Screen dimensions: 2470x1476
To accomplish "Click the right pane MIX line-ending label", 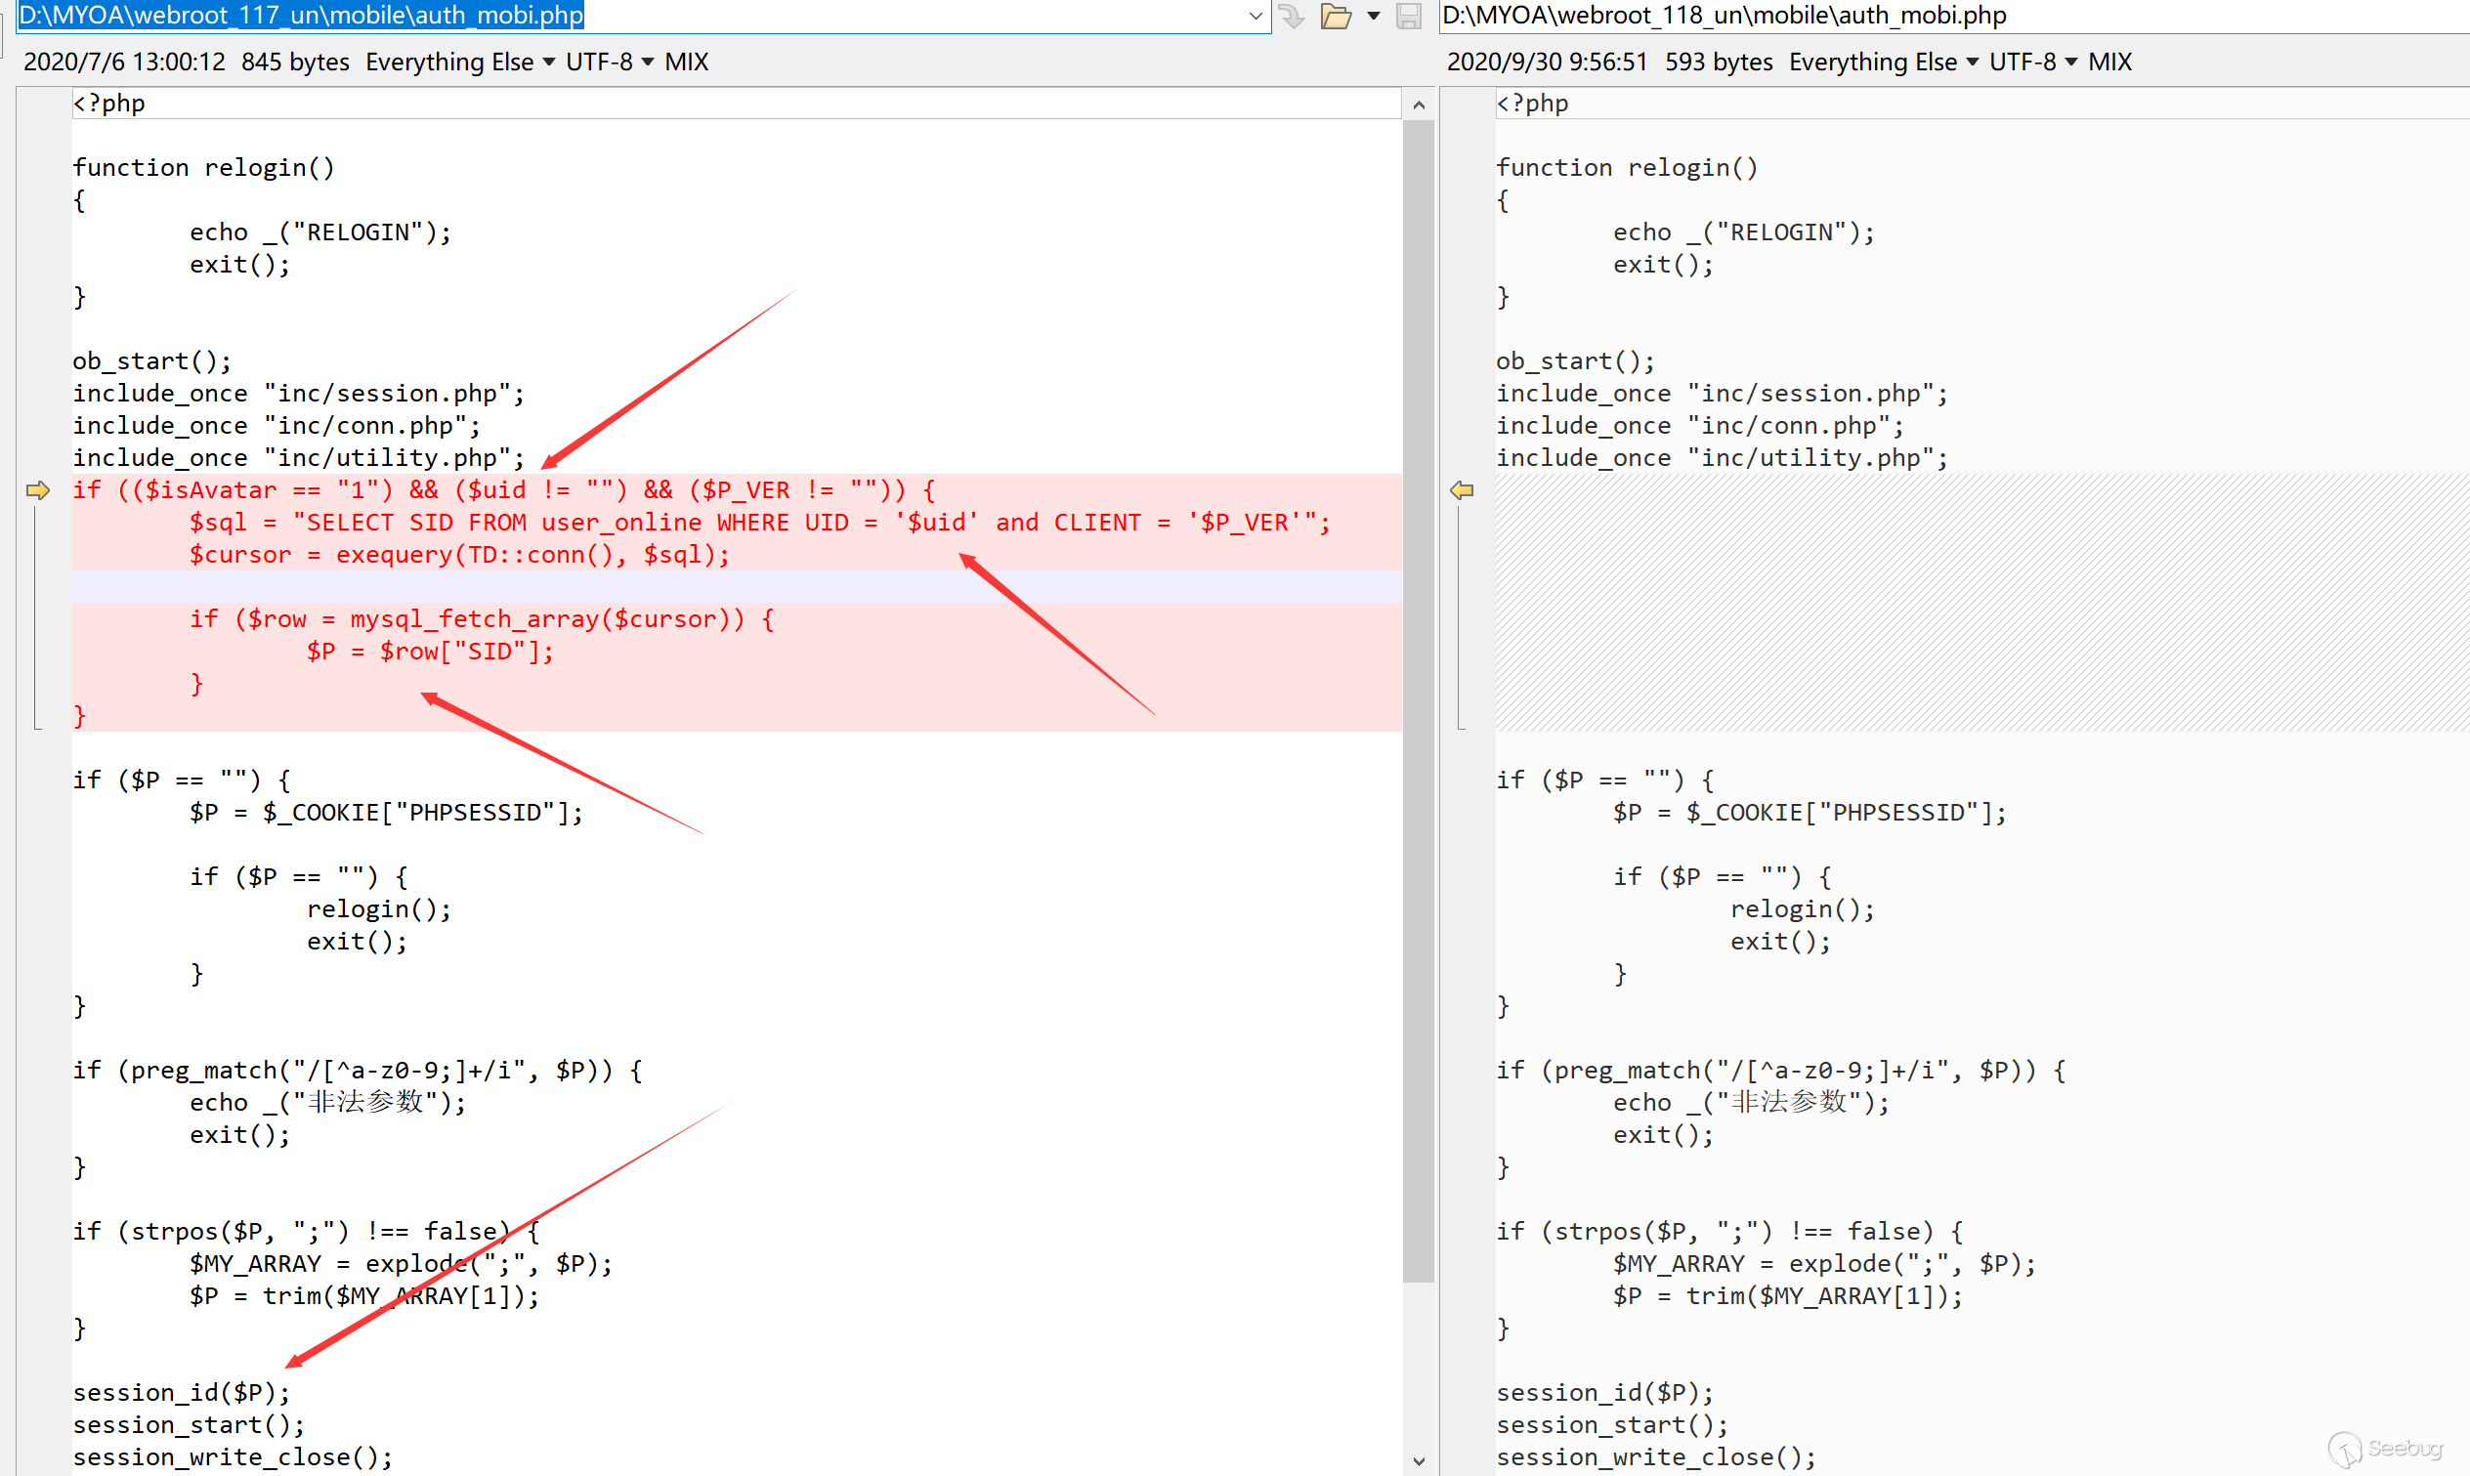I will (2108, 62).
